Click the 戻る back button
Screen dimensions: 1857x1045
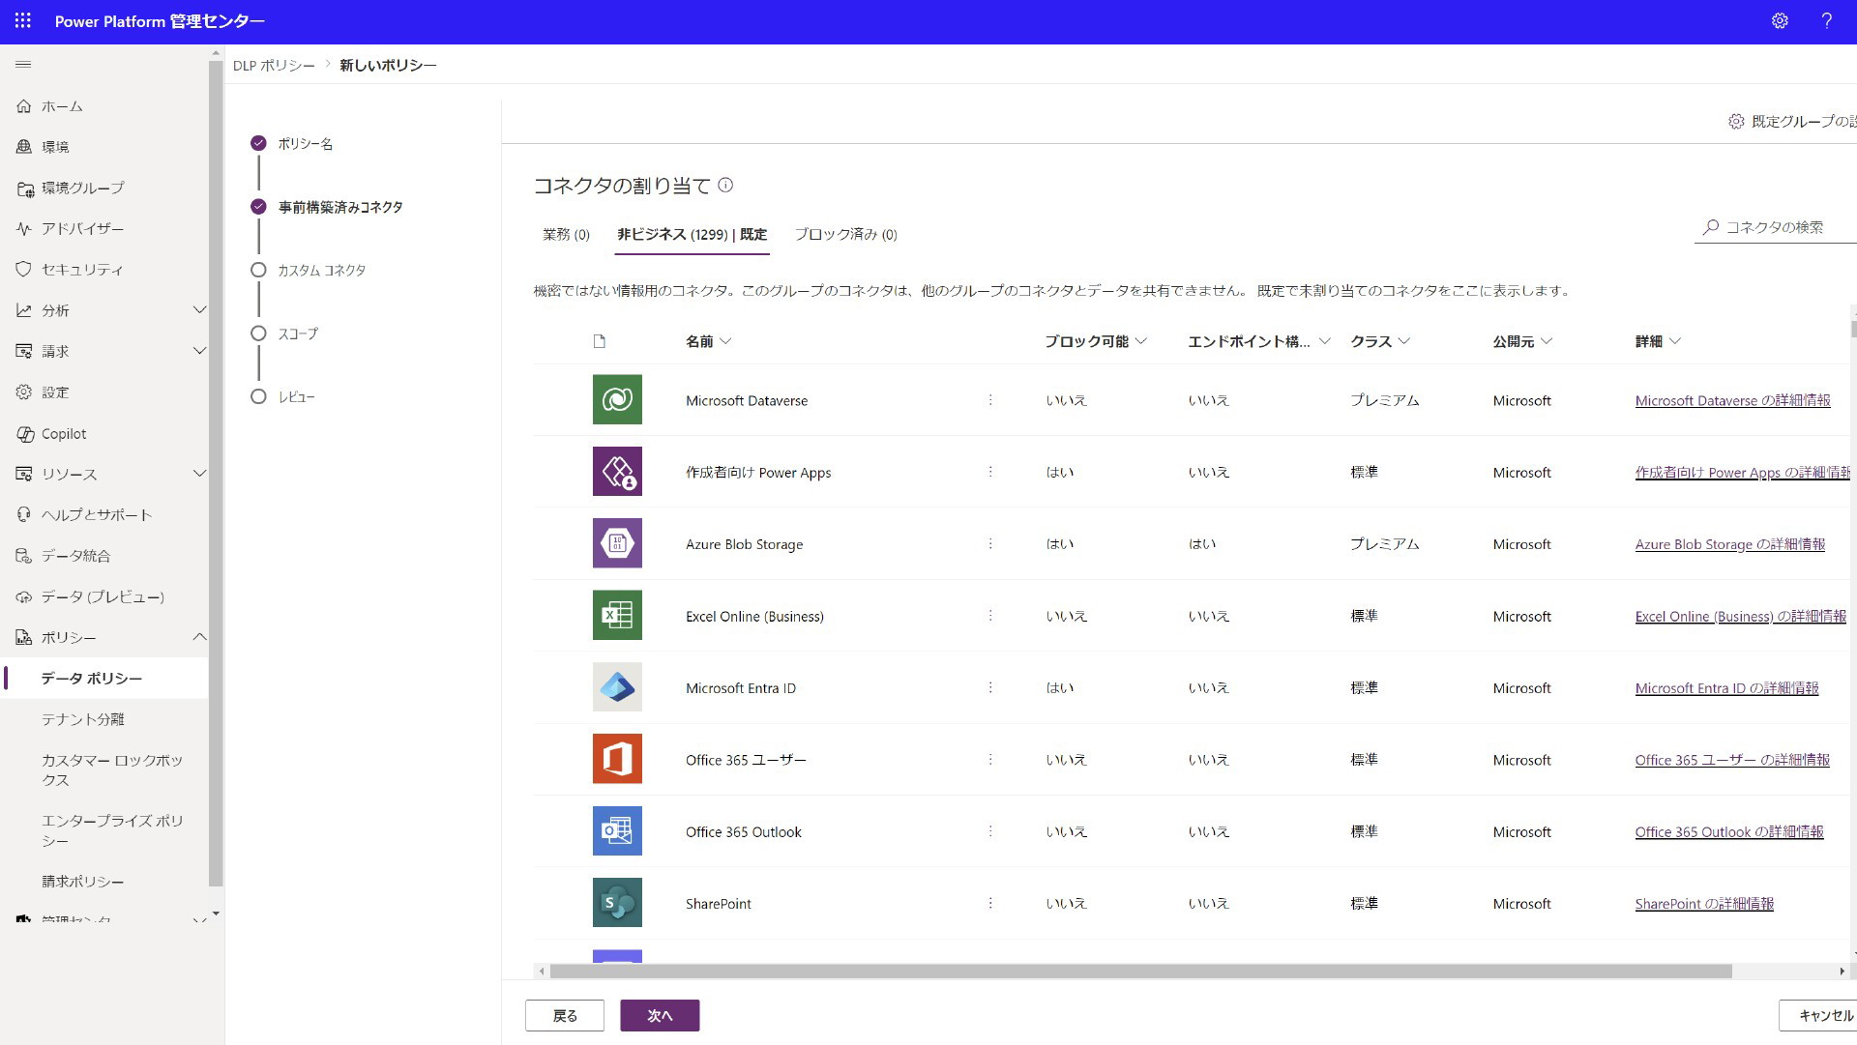pyautogui.click(x=565, y=1016)
